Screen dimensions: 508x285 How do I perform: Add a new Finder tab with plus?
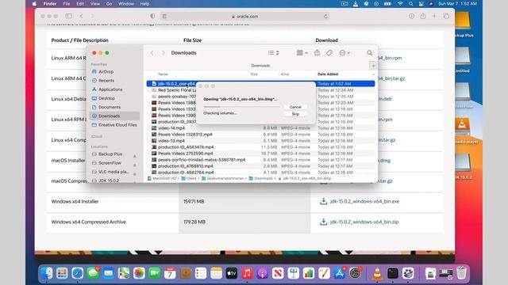tap(373, 66)
